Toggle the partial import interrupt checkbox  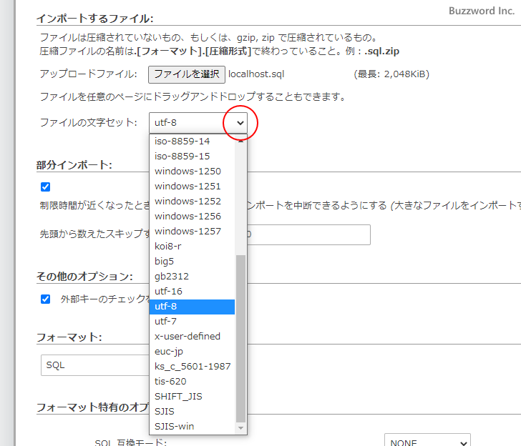click(46, 187)
